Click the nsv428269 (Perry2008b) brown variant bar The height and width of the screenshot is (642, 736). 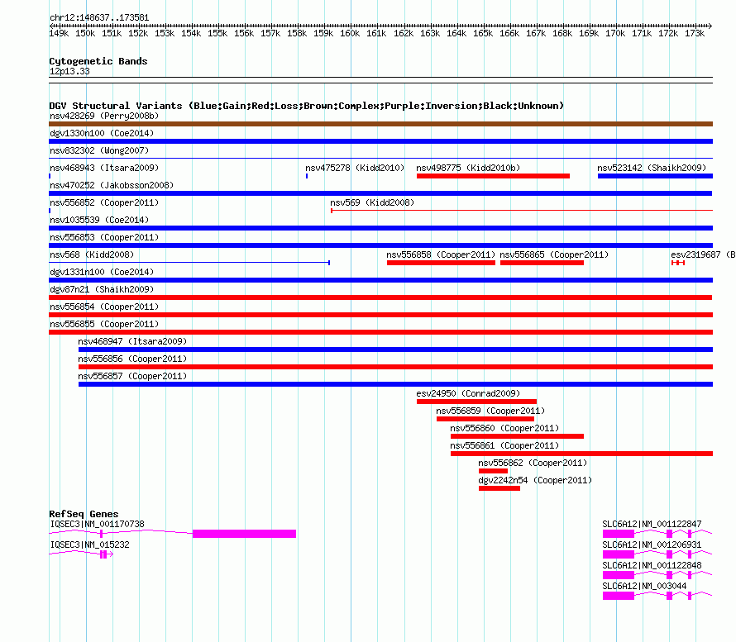(380, 124)
